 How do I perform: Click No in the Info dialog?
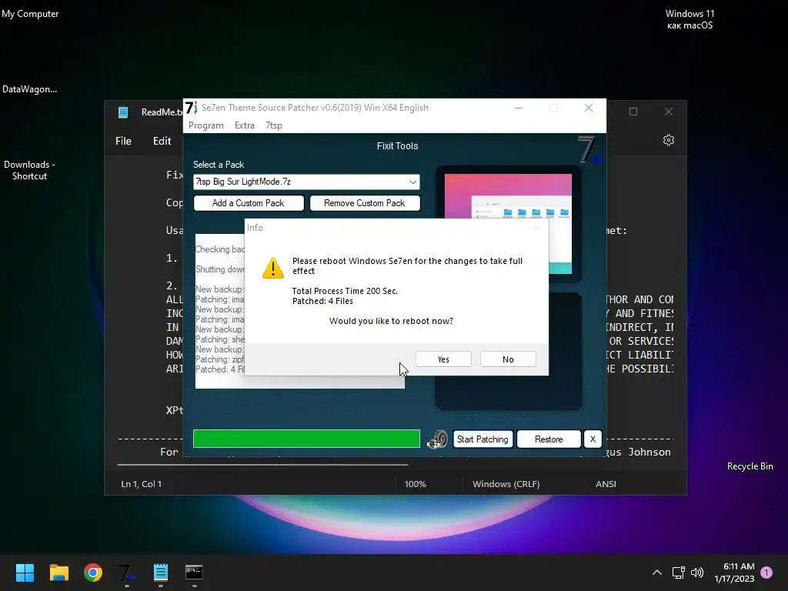tap(508, 359)
